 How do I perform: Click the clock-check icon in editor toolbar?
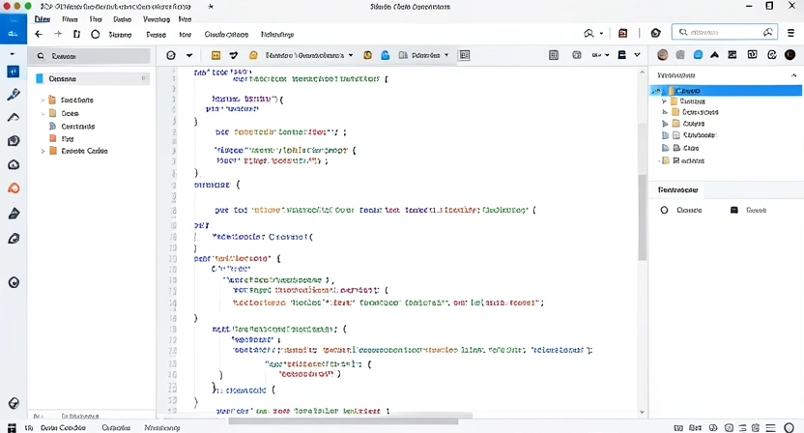171,55
